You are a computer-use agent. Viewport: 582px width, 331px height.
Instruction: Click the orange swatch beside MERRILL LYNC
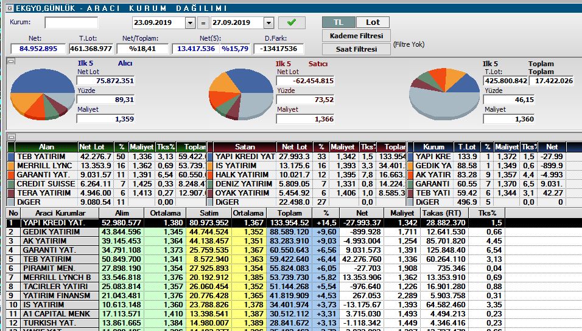10,166
